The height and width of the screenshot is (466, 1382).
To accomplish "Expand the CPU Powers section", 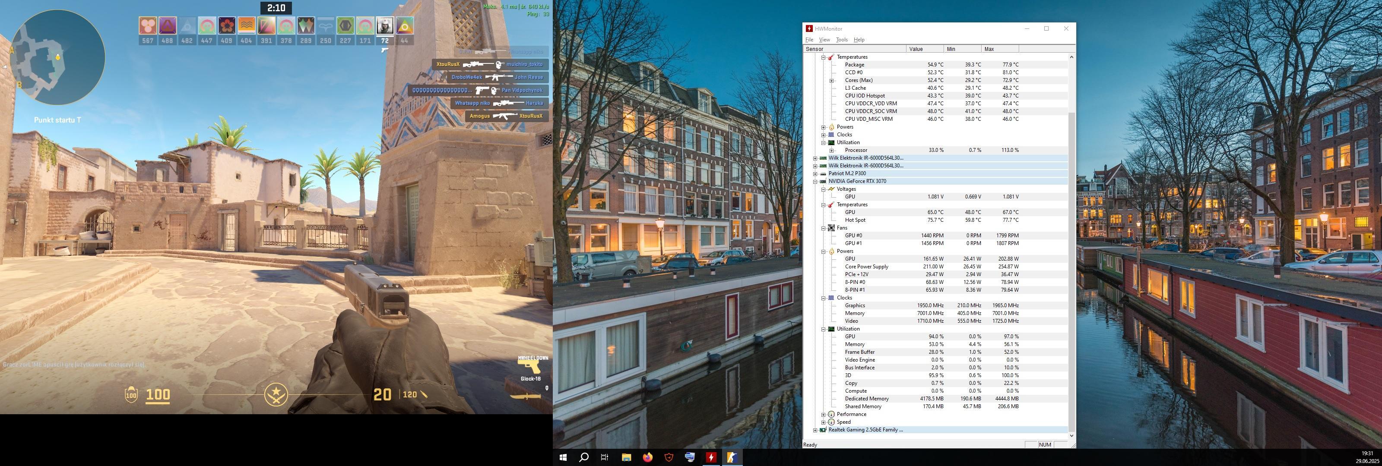I will pos(823,127).
